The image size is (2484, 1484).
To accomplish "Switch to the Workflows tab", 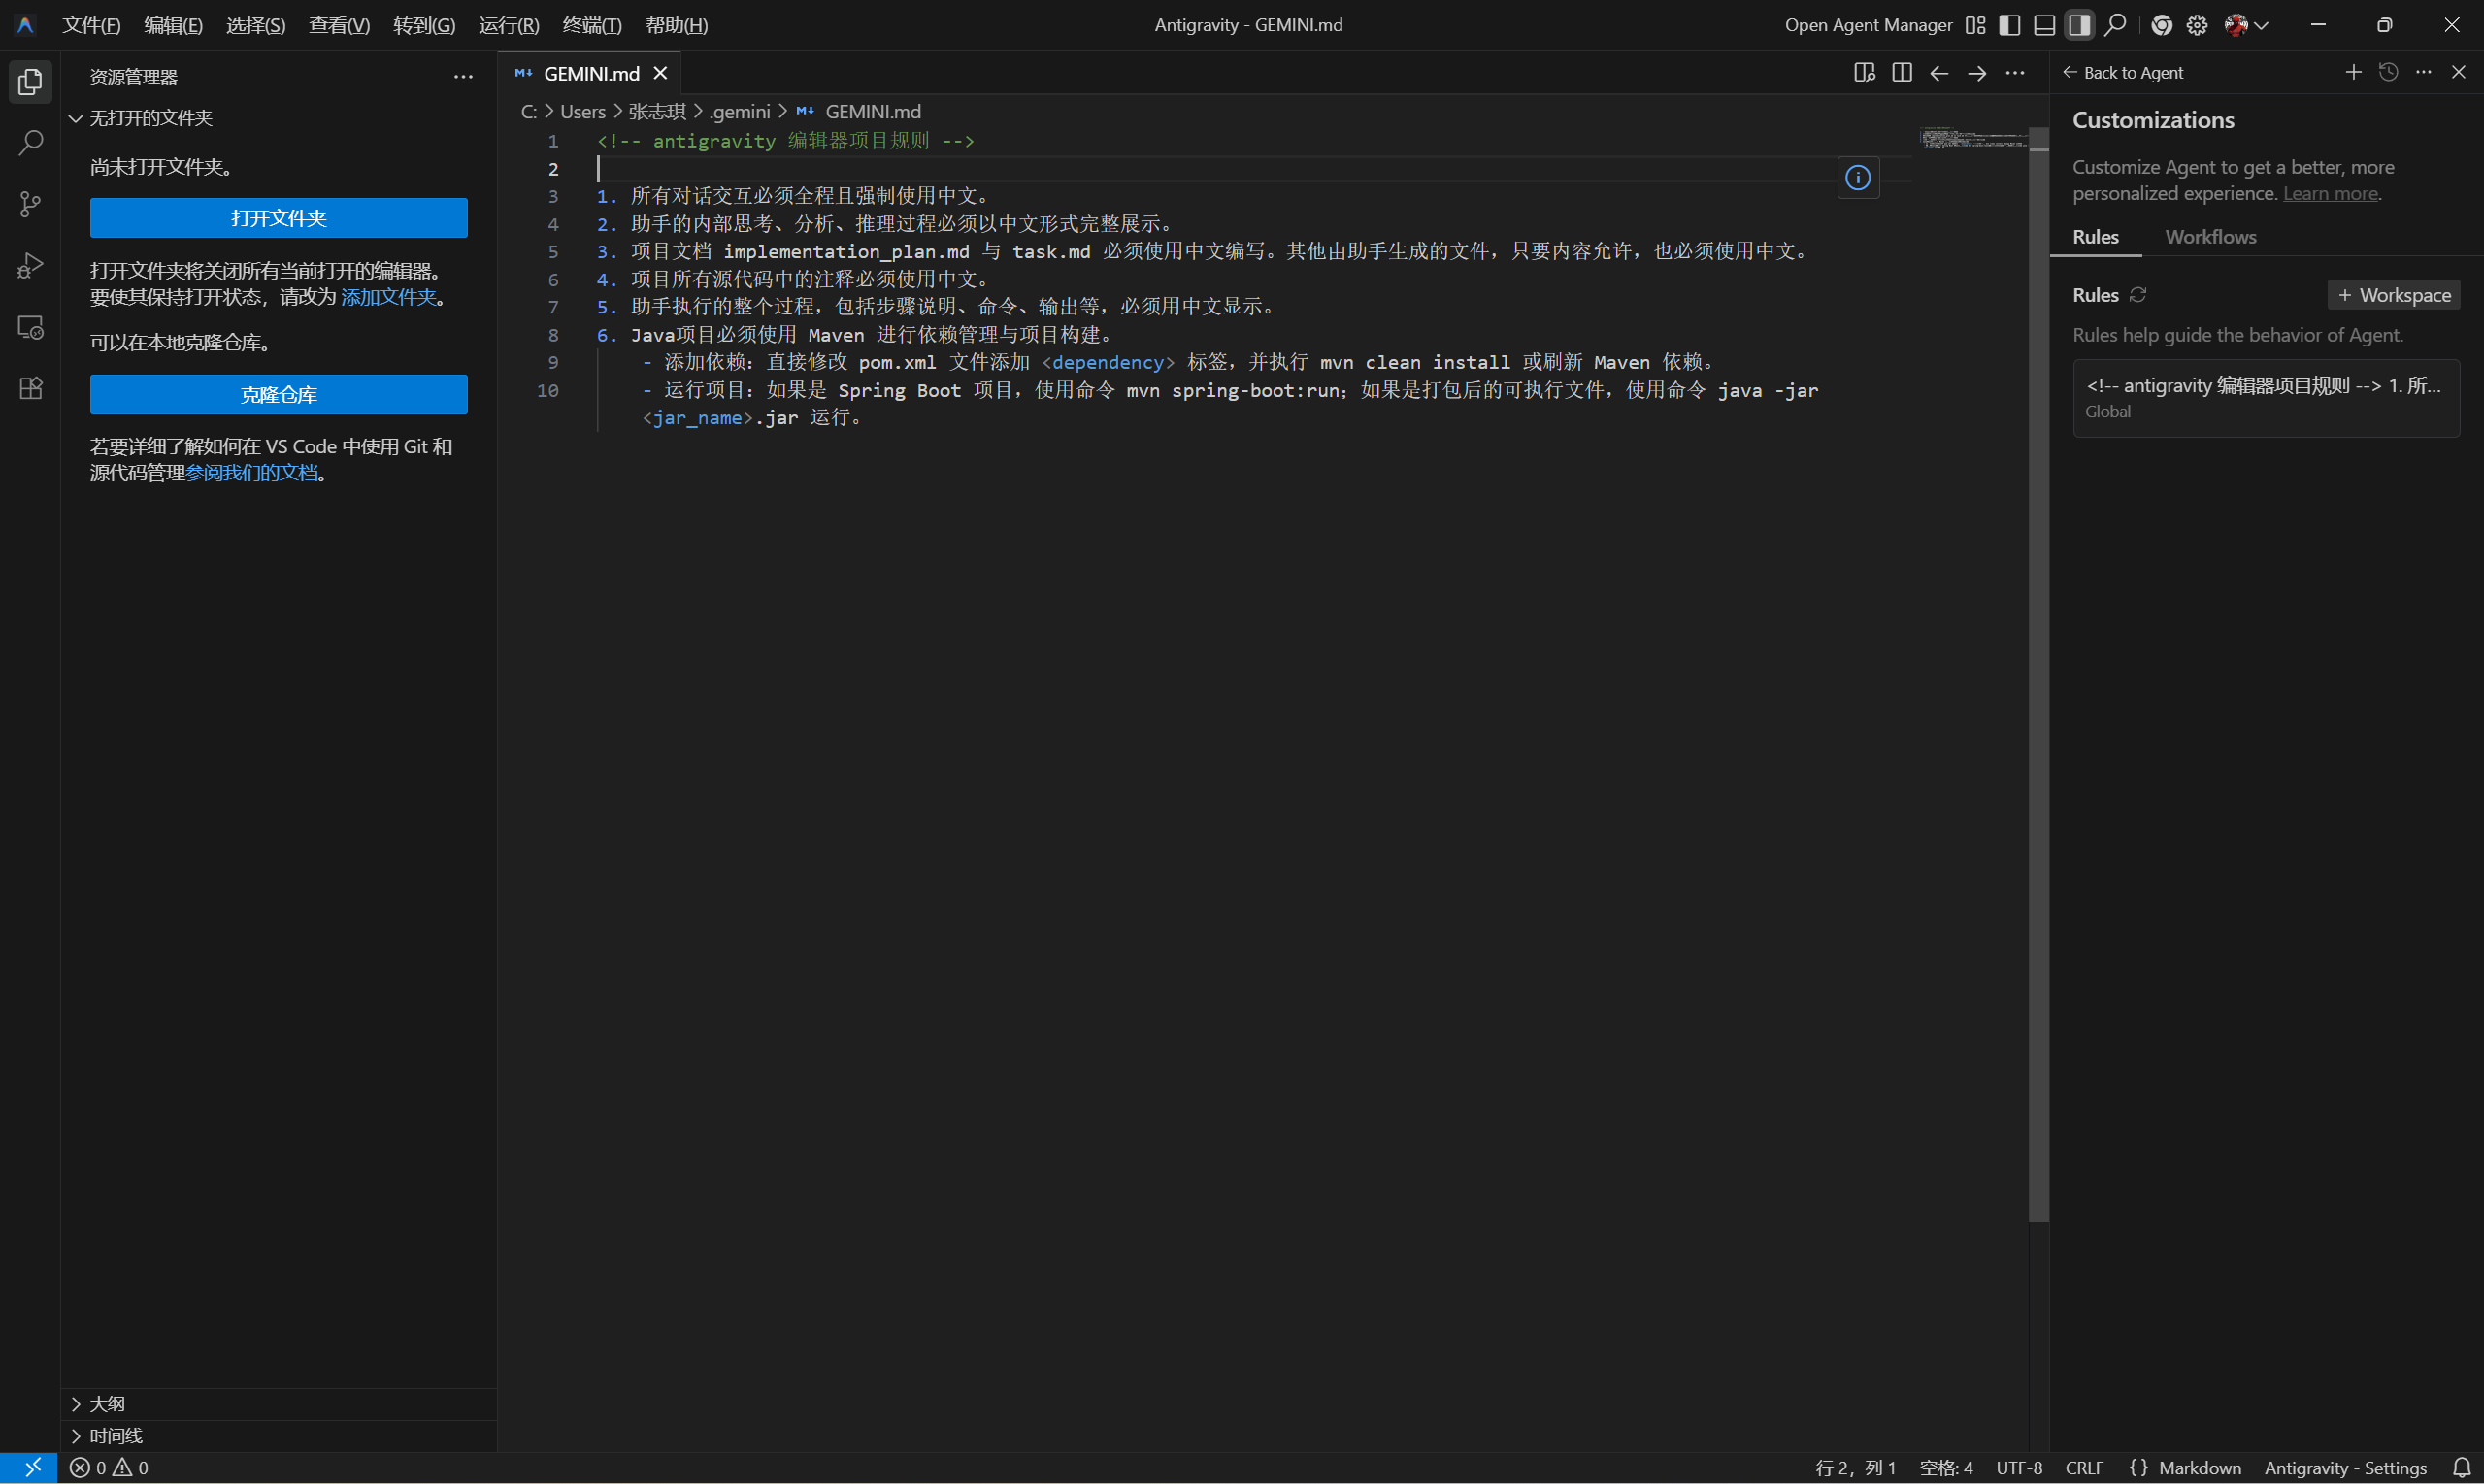I will 2210,237.
